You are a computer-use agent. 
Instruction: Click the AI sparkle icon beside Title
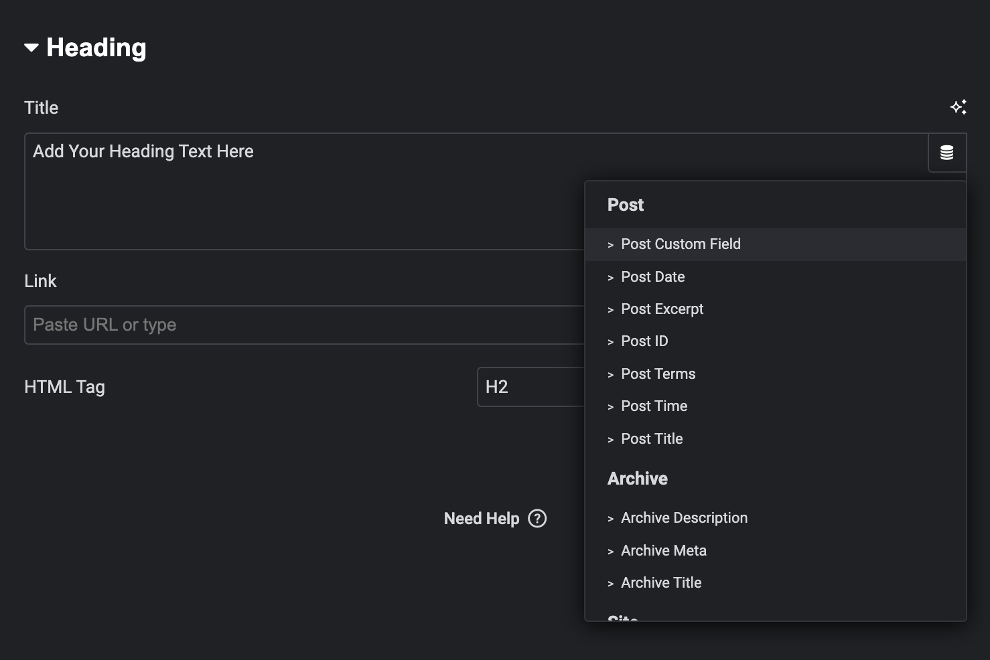[958, 107]
